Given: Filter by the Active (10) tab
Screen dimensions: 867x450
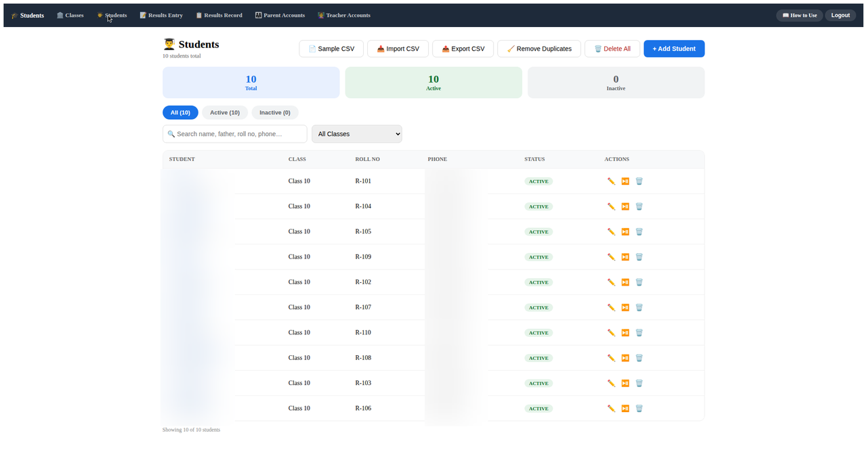Looking at the screenshot, I should click(x=225, y=112).
